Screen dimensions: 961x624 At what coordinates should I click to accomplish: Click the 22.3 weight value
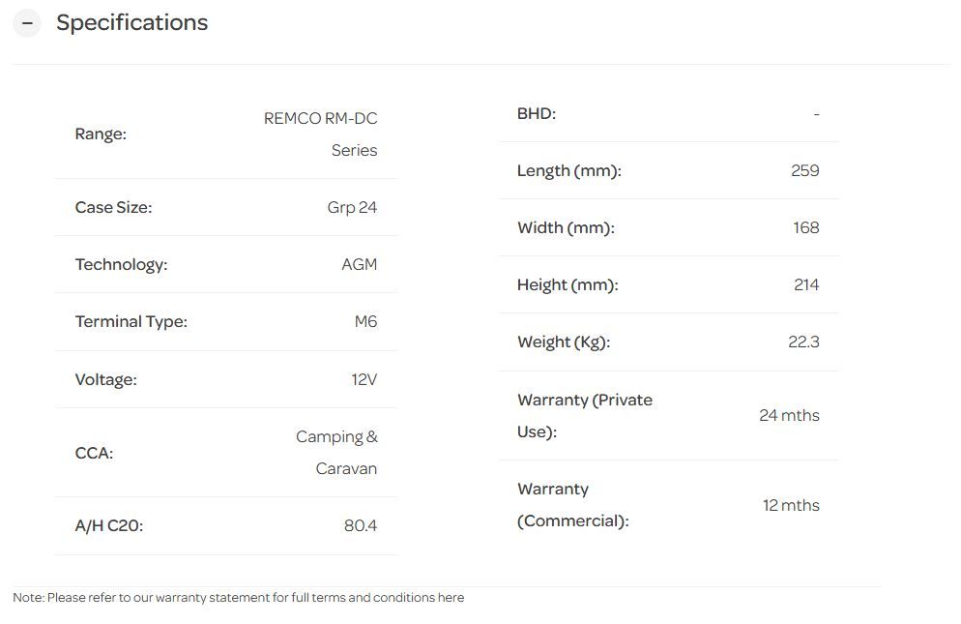[x=803, y=342]
